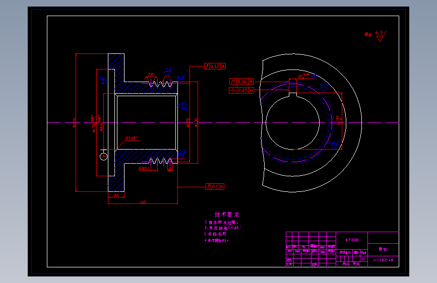Click the ø89 bore diameter dimension
This screenshot has height=283, width=437.
[101, 127]
